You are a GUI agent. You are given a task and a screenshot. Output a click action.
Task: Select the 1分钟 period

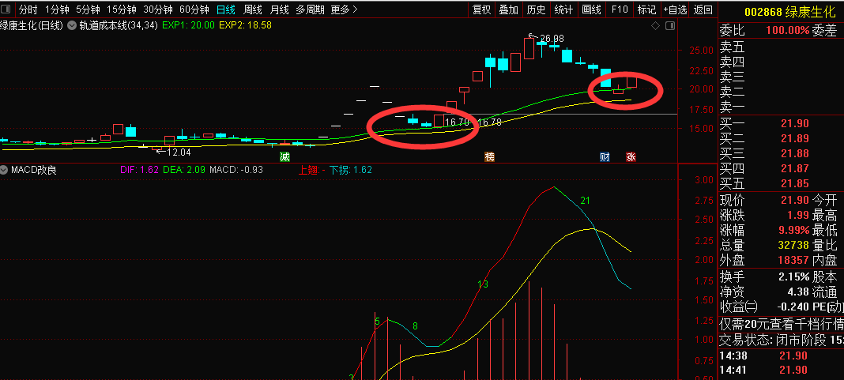tap(57, 9)
